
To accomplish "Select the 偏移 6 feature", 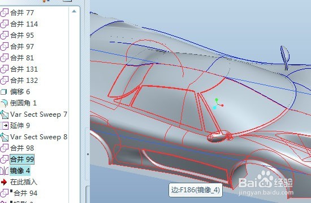I will [x=20, y=92].
